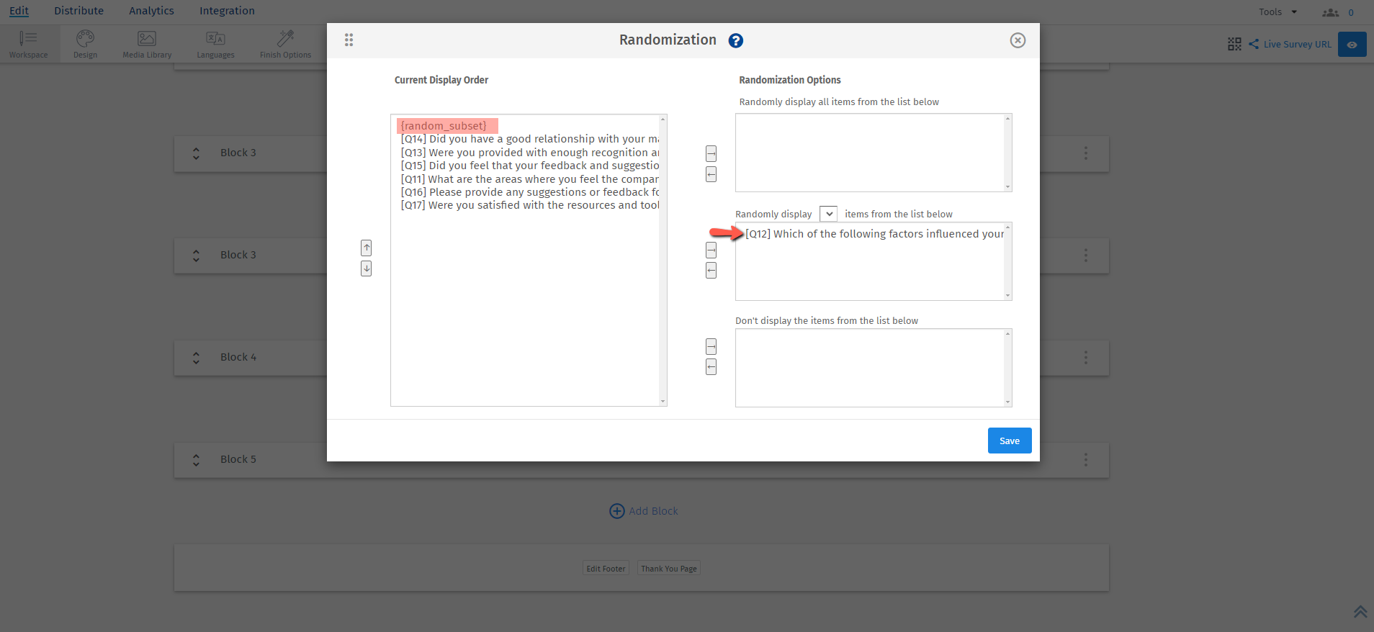Image resolution: width=1374 pixels, height=632 pixels.
Task: Select Q13 recognition question in display order
Action: (x=529, y=153)
